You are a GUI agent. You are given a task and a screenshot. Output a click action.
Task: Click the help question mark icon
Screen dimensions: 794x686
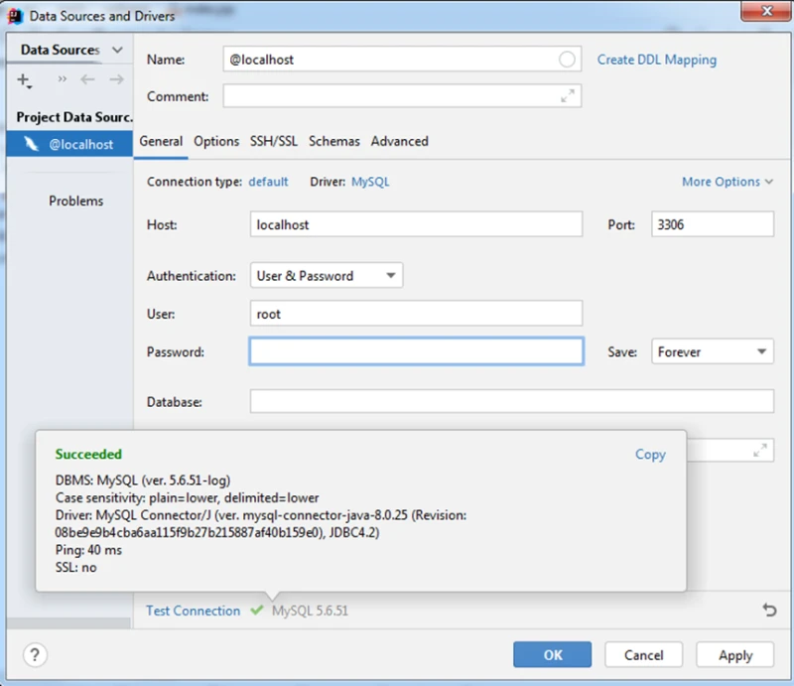pos(35,654)
